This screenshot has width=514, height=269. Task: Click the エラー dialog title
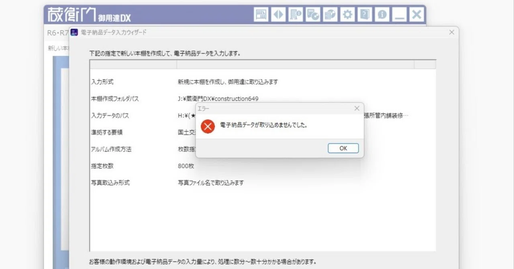[x=204, y=108]
